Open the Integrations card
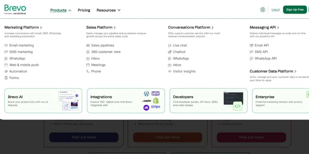Viewport: 309px width, 154px height. click(x=126, y=100)
